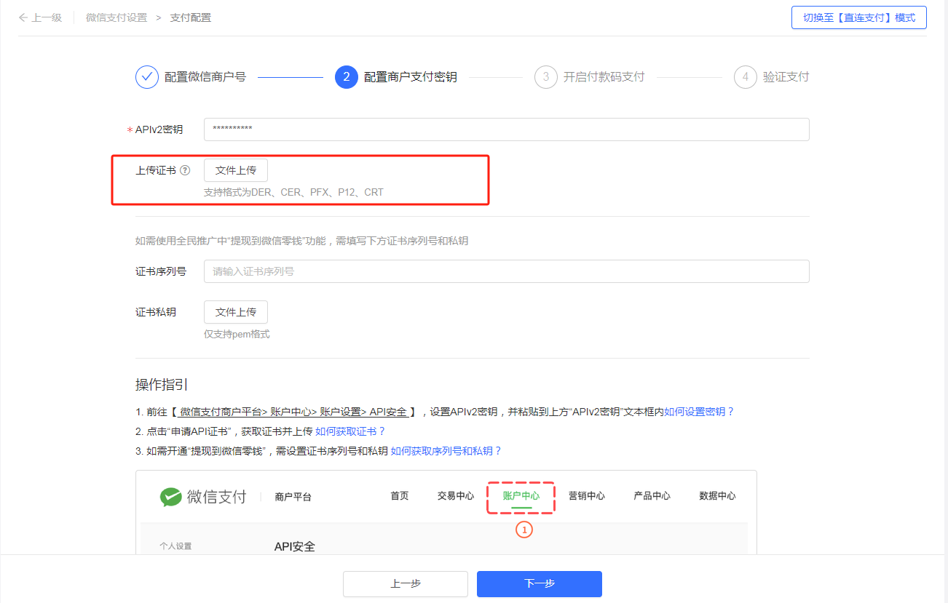Click 上一步 button at bottom
This screenshot has width=948, height=603.
406,584
